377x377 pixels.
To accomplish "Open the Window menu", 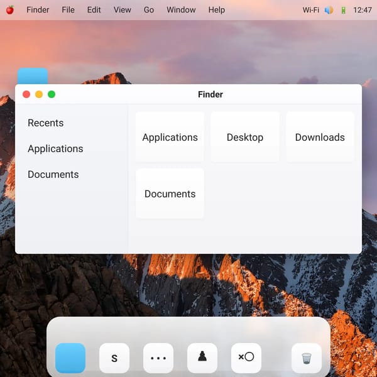I will 181,10.
